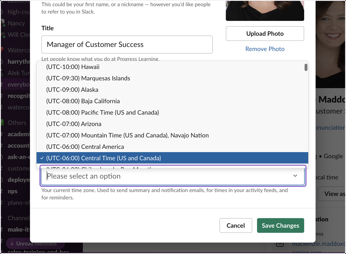
Task: Click the time zone list scrollbar thumb
Action: (306, 67)
